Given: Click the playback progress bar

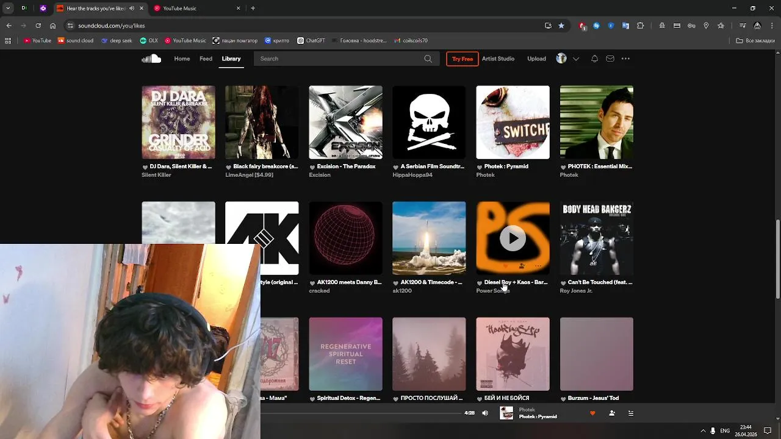Looking at the screenshot, I should click(361, 413).
